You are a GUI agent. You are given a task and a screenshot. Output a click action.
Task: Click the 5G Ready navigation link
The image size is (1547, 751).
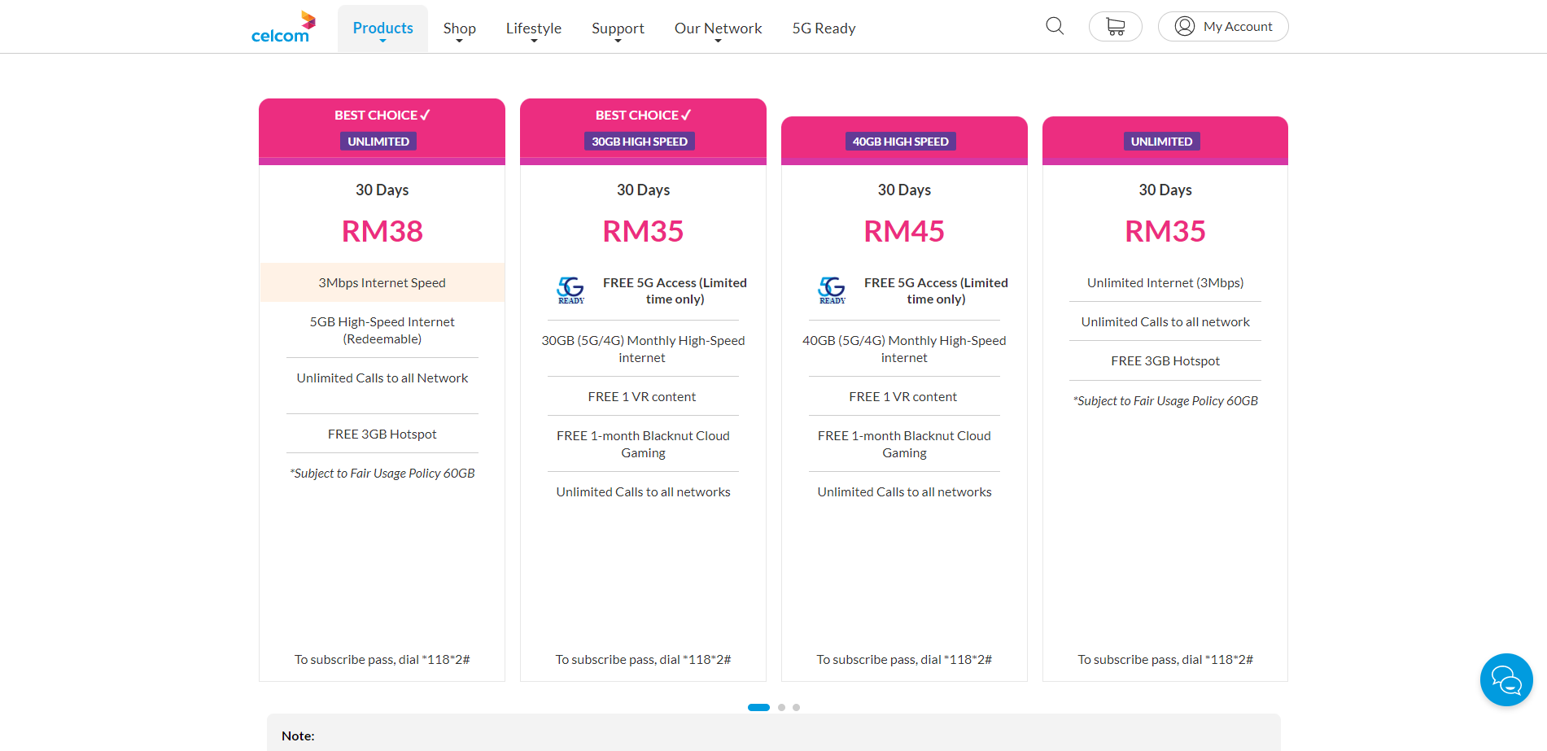point(824,28)
